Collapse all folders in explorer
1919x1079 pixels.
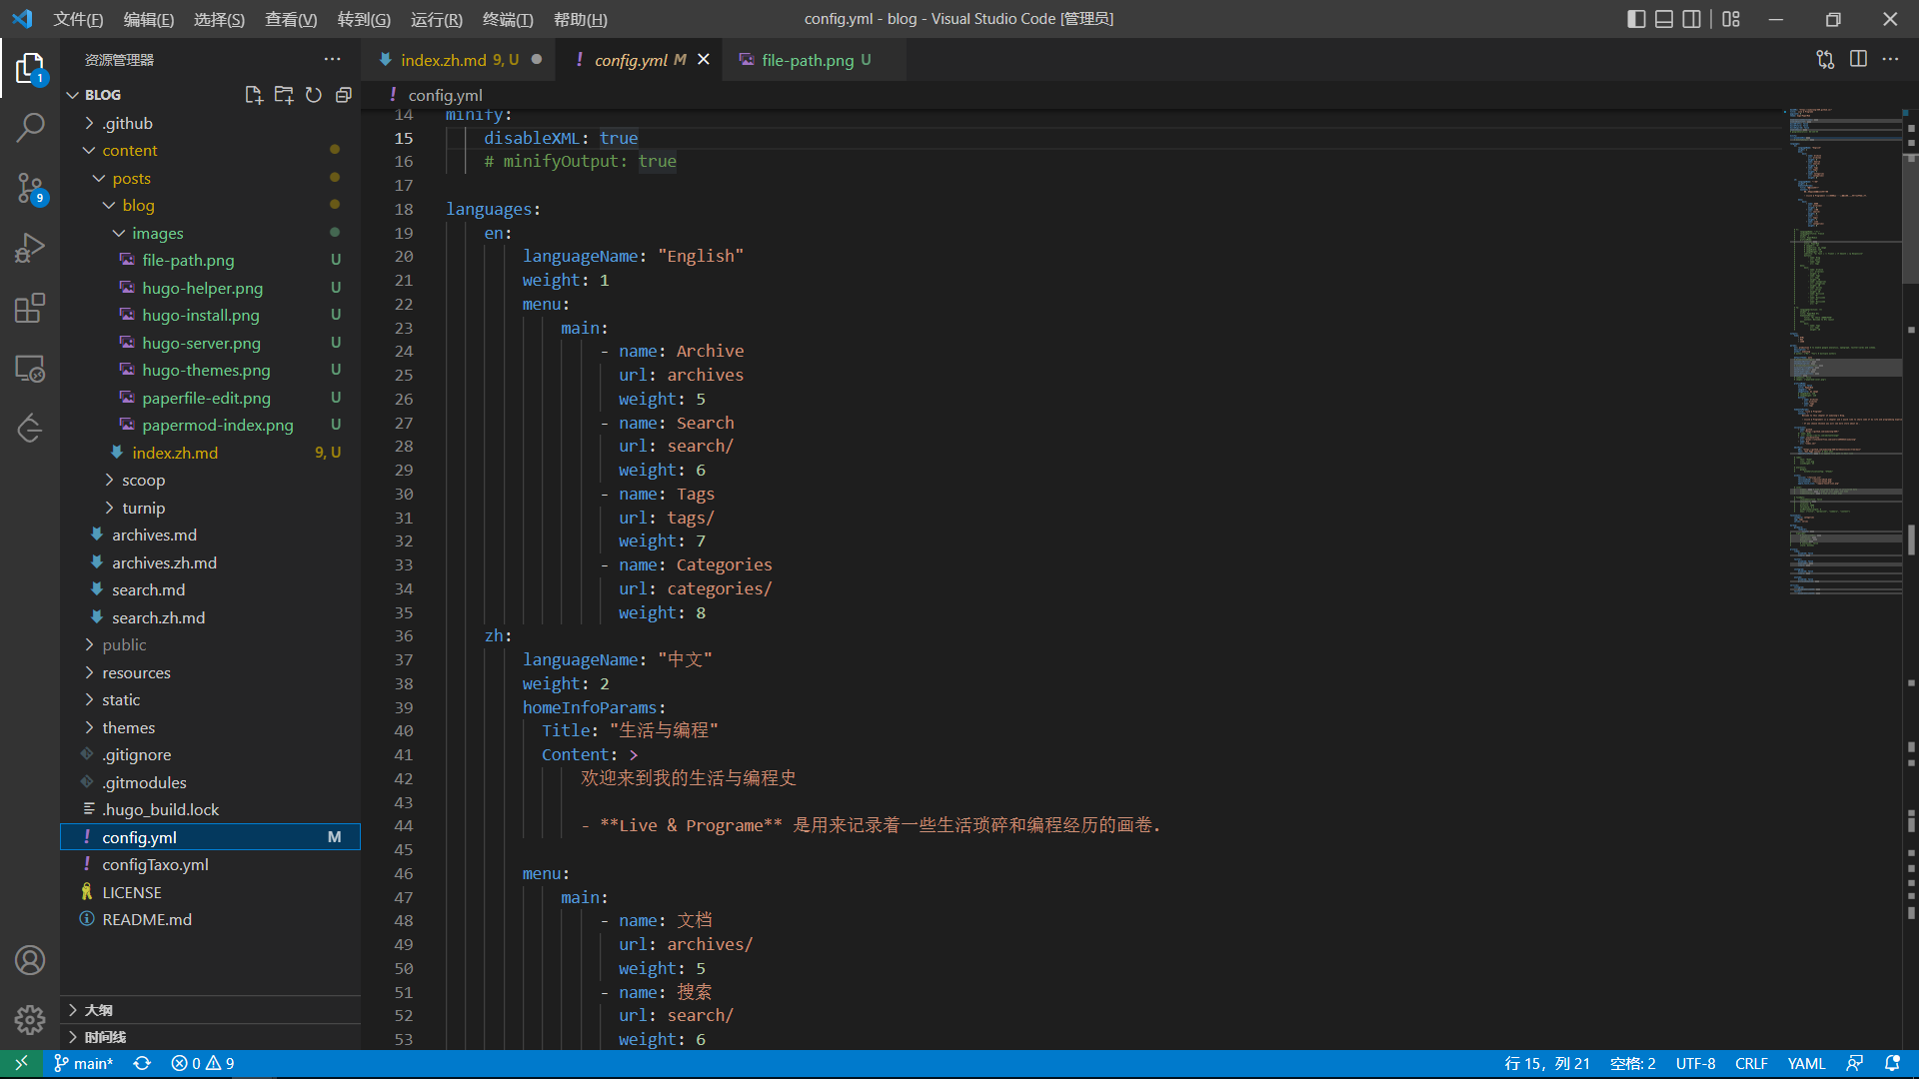pyautogui.click(x=343, y=95)
